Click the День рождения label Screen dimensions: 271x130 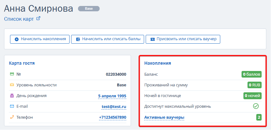point(31,96)
